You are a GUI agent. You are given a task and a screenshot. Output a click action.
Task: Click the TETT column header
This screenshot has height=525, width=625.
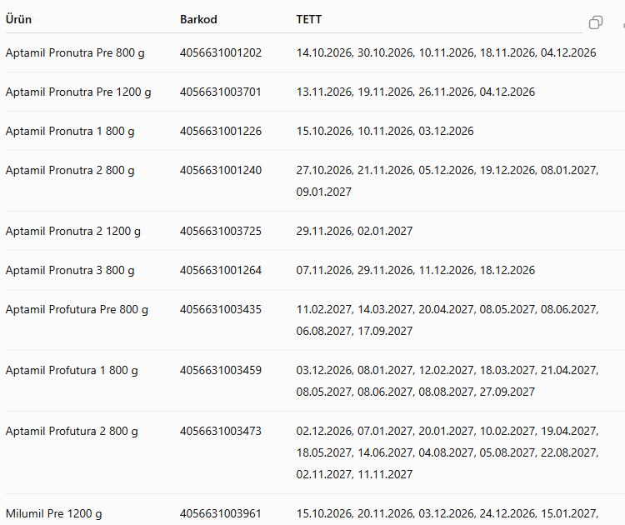tap(309, 19)
